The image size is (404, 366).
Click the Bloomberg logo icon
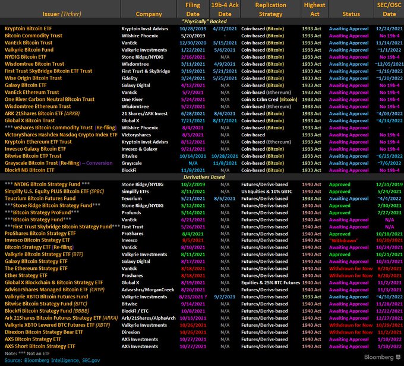(398, 357)
